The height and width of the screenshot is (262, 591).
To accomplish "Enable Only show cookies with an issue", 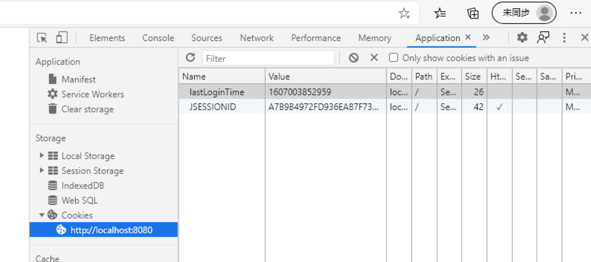I will click(393, 58).
